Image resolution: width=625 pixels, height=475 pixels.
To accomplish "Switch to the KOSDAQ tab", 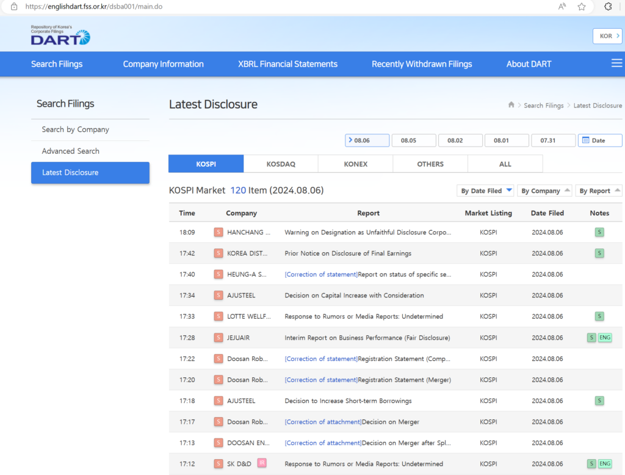I will pos(281,164).
